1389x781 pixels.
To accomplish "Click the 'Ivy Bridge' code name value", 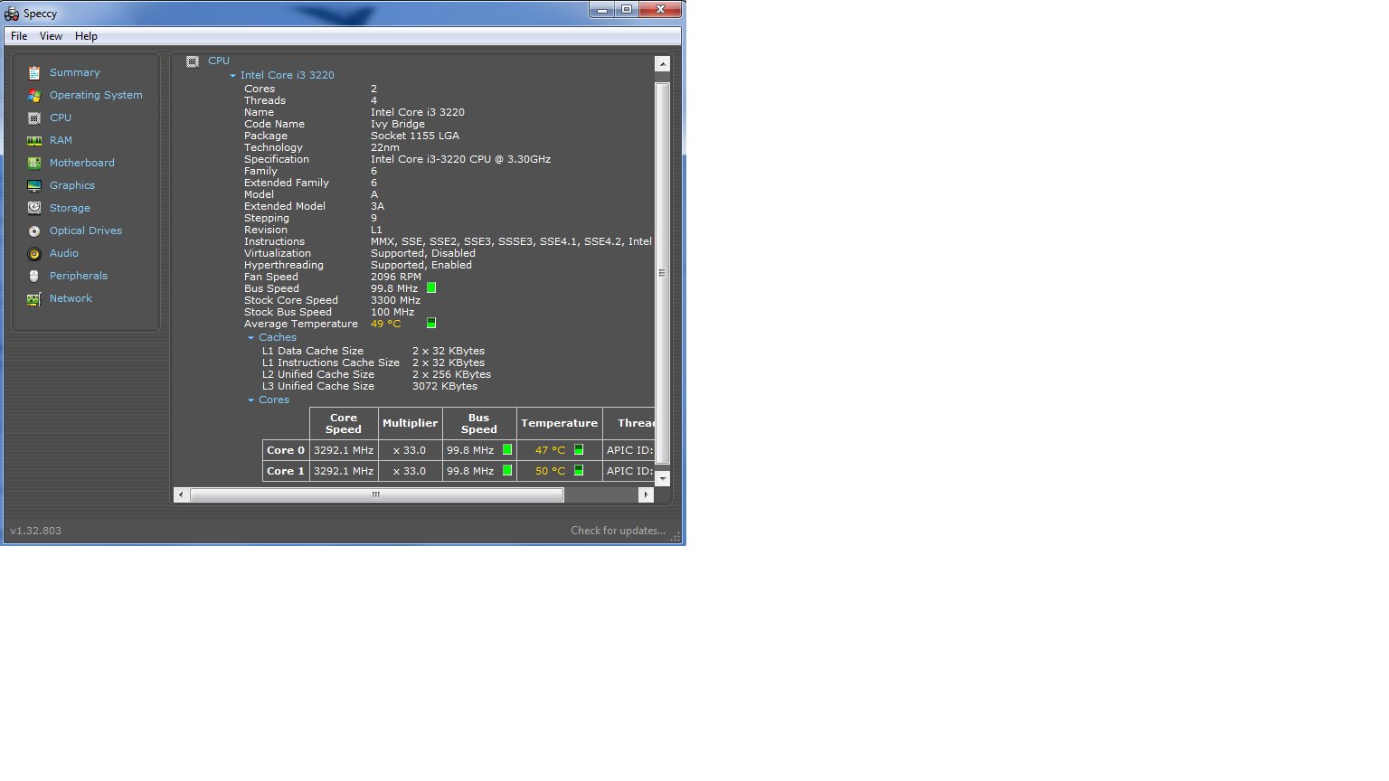I will click(x=398, y=124).
